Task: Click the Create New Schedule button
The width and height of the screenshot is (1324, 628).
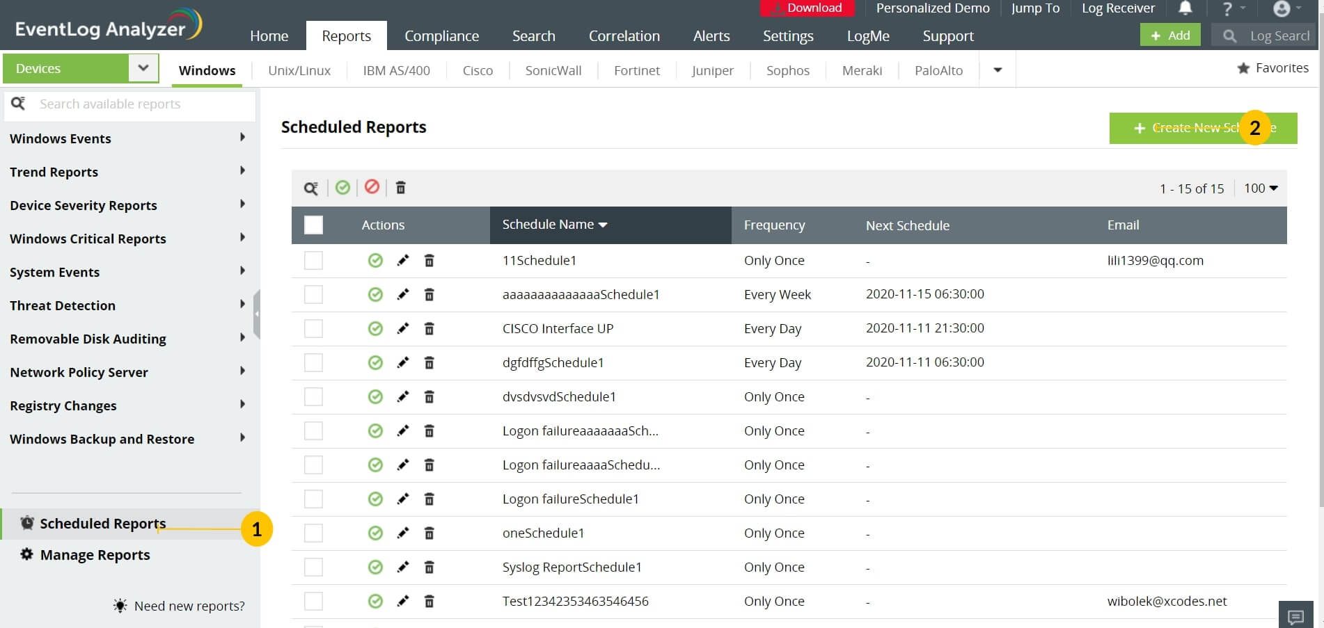Action: coord(1203,128)
